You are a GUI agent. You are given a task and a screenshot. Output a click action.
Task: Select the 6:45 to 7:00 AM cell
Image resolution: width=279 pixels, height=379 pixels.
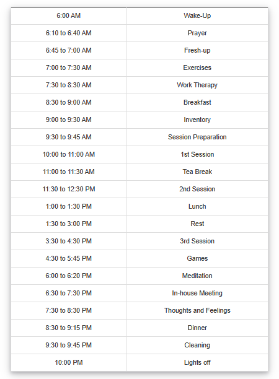click(68, 51)
